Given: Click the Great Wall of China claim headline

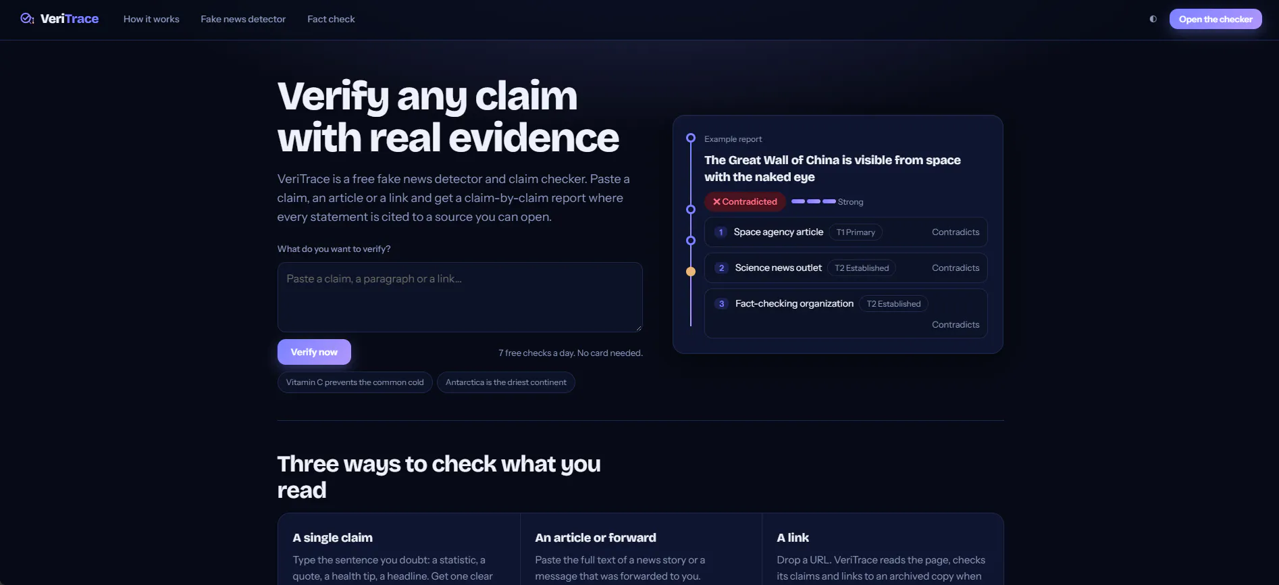Looking at the screenshot, I should [832, 168].
